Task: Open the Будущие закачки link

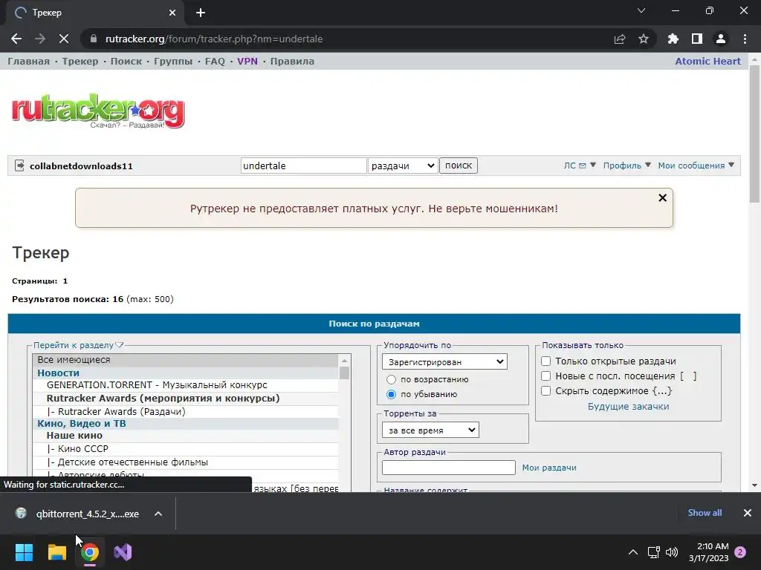Action: [x=629, y=407]
